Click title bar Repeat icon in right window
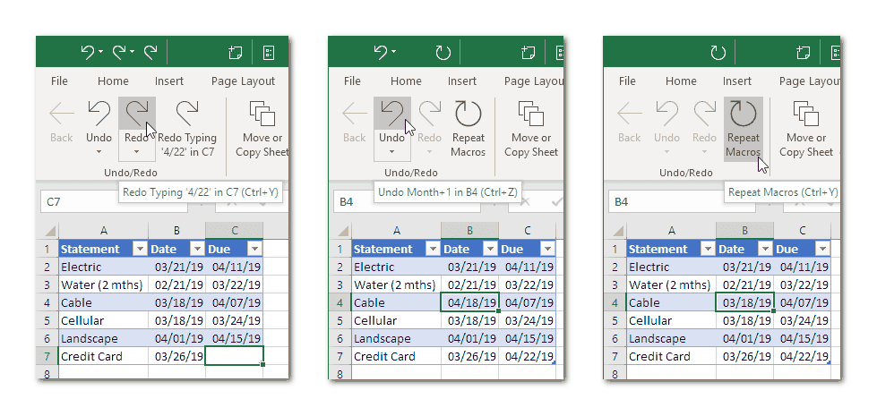The width and height of the screenshot is (877, 416). 718,53
